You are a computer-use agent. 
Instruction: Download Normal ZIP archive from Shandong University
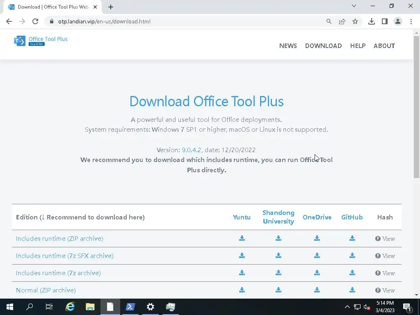pos(278,290)
